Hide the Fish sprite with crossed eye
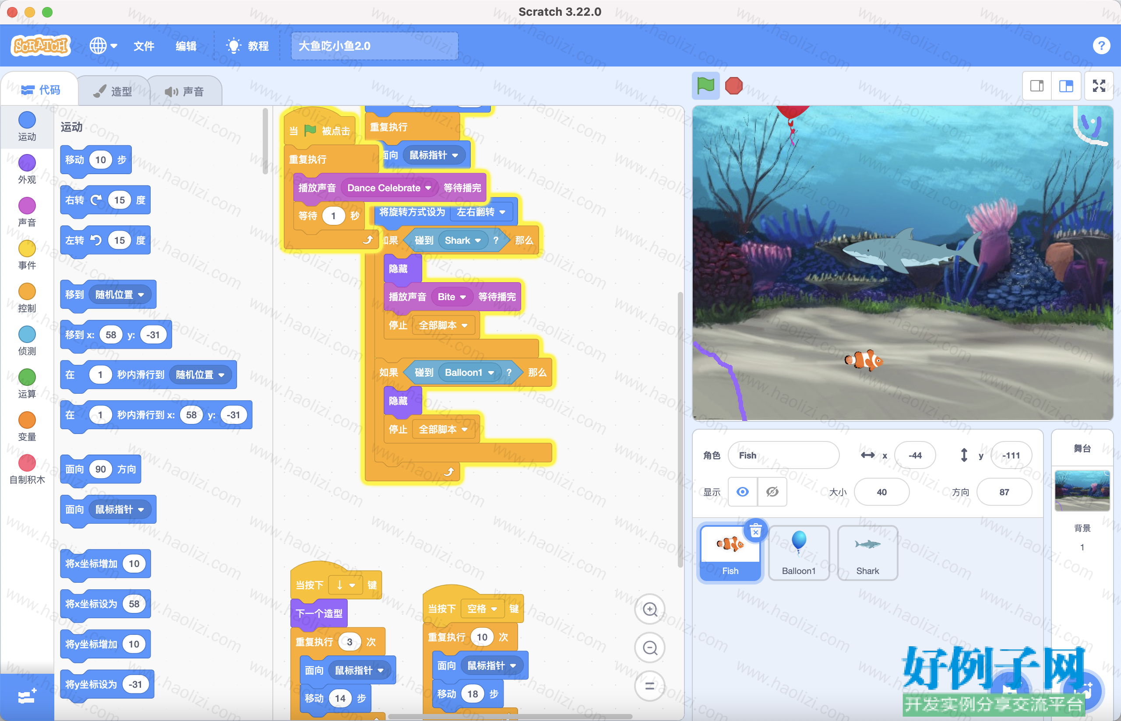The height and width of the screenshot is (721, 1121). pos(772,492)
